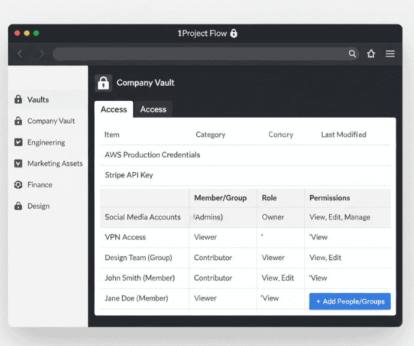
Task: Select the VPN Access row
Action: (245, 237)
